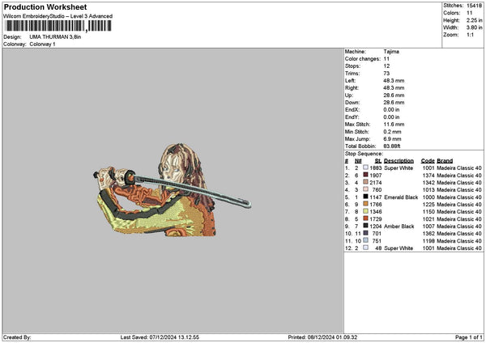The height and width of the screenshot is (343, 486).
Task: Click the Stitches value '15418'
Action: coord(474,6)
